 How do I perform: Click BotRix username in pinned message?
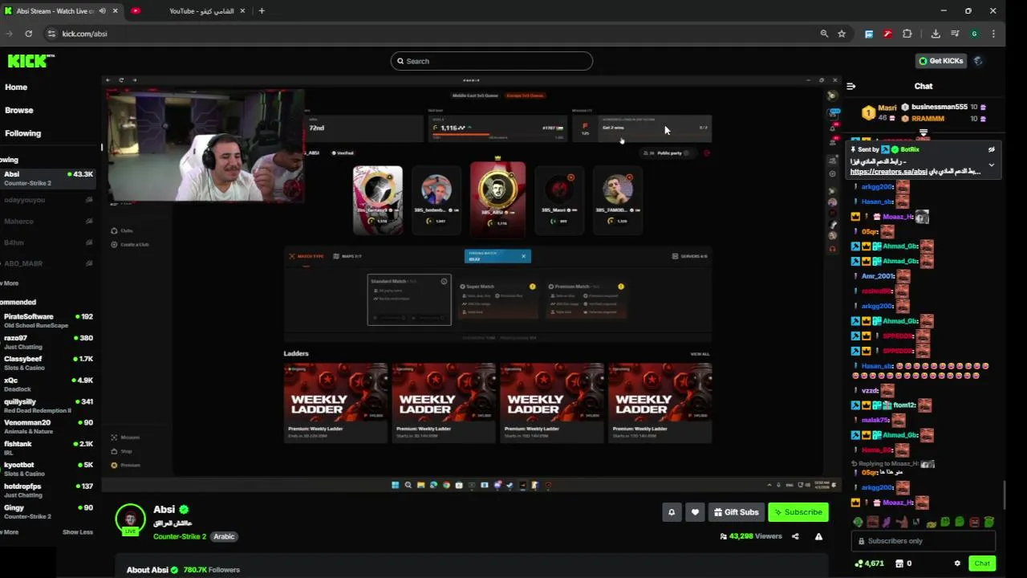909,149
